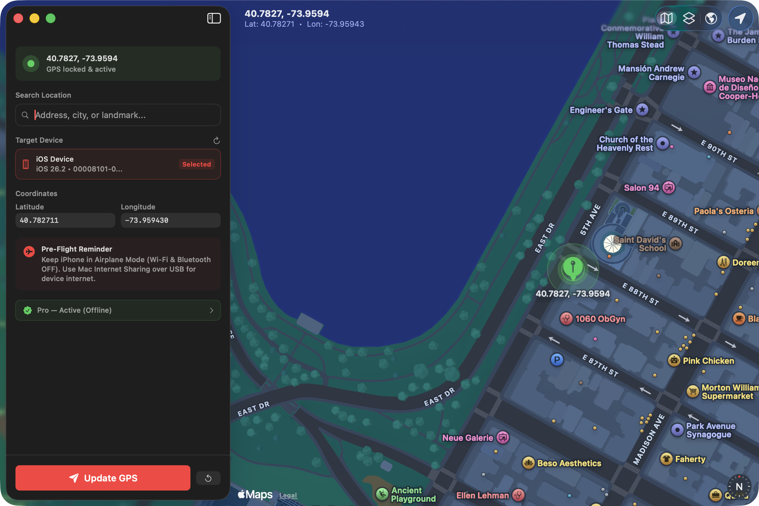The image size is (759, 506).
Task: Toggle the sidebar panel icon
Action: click(x=214, y=18)
